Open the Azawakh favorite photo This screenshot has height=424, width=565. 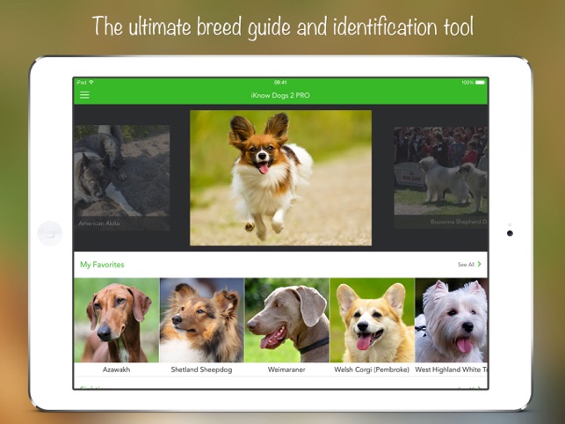116,320
